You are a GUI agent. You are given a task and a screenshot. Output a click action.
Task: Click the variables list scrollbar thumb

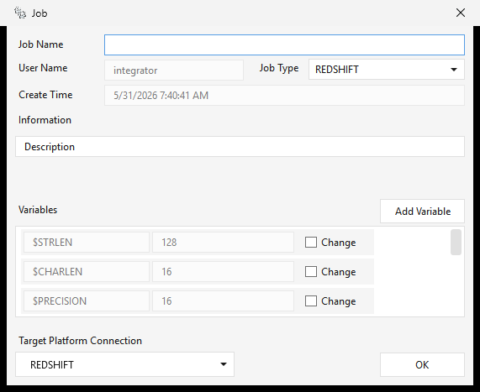pos(456,243)
